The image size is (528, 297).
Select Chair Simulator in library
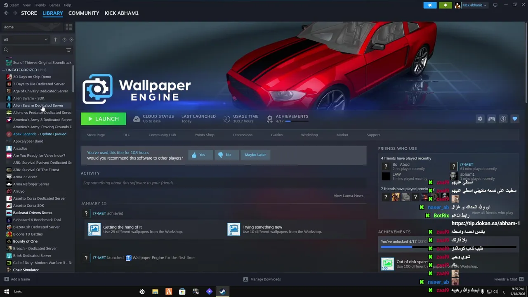26,270
